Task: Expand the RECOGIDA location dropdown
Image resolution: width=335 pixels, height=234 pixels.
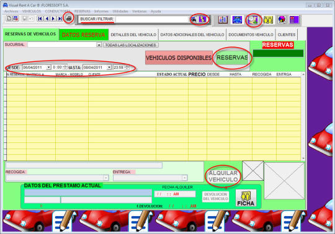Action: point(106,178)
